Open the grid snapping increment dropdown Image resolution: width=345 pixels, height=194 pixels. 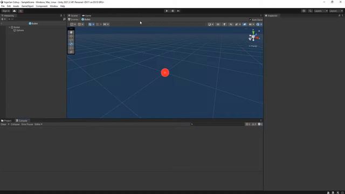106,24
